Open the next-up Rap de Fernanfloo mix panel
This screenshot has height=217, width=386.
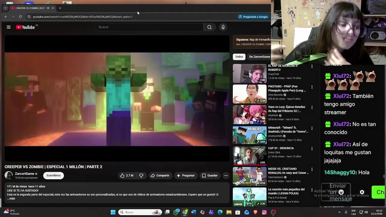pyautogui.click(x=252, y=42)
